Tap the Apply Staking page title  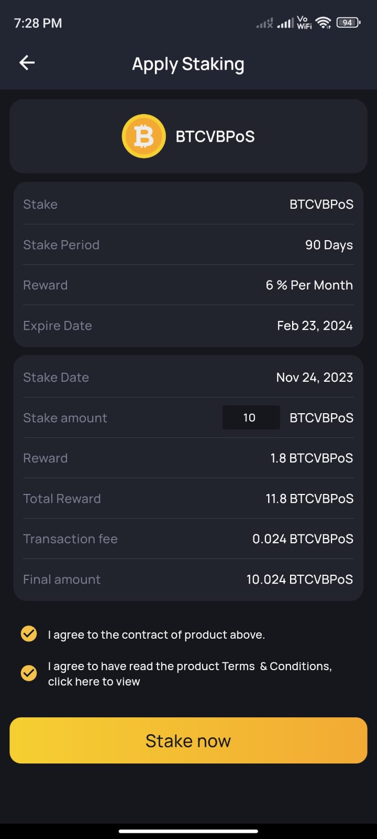click(x=188, y=64)
